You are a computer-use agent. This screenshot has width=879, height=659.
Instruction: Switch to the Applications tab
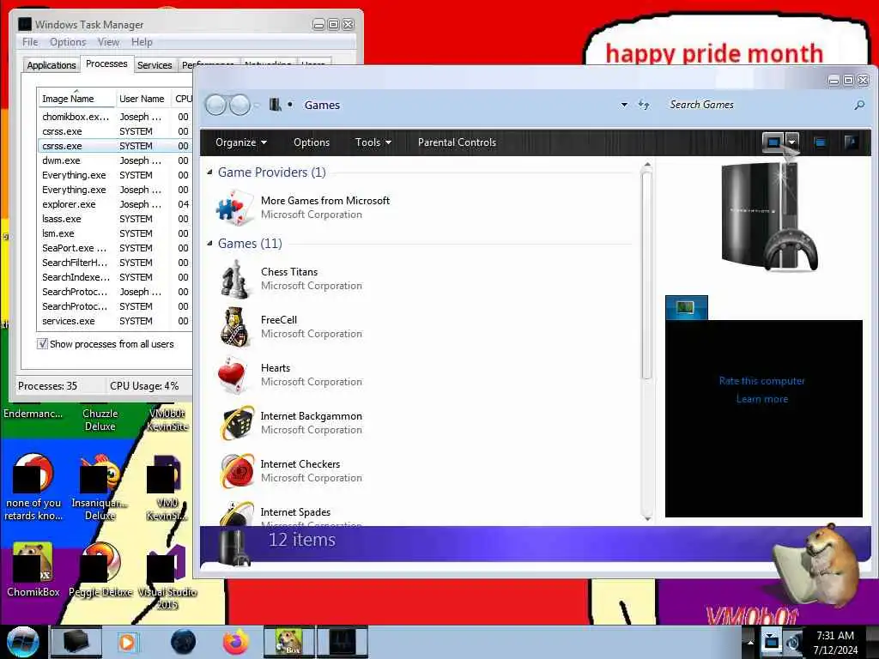click(51, 65)
